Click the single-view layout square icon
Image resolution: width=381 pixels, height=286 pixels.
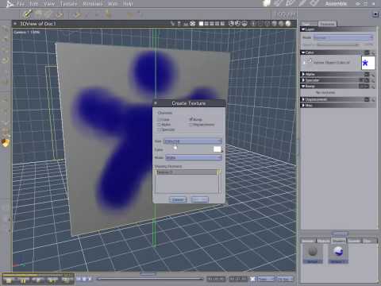point(201,24)
